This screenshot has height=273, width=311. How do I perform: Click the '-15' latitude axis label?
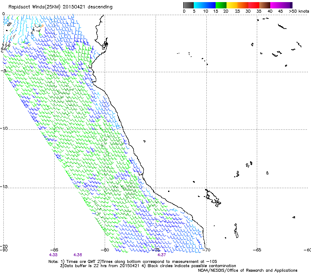[4, 187]
